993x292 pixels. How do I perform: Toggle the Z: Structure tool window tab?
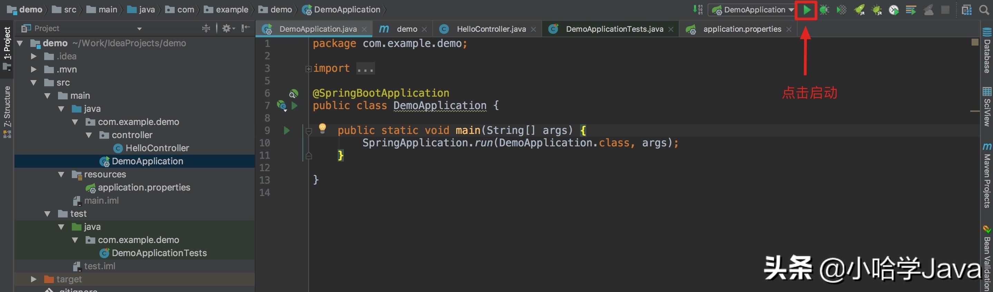click(x=7, y=112)
